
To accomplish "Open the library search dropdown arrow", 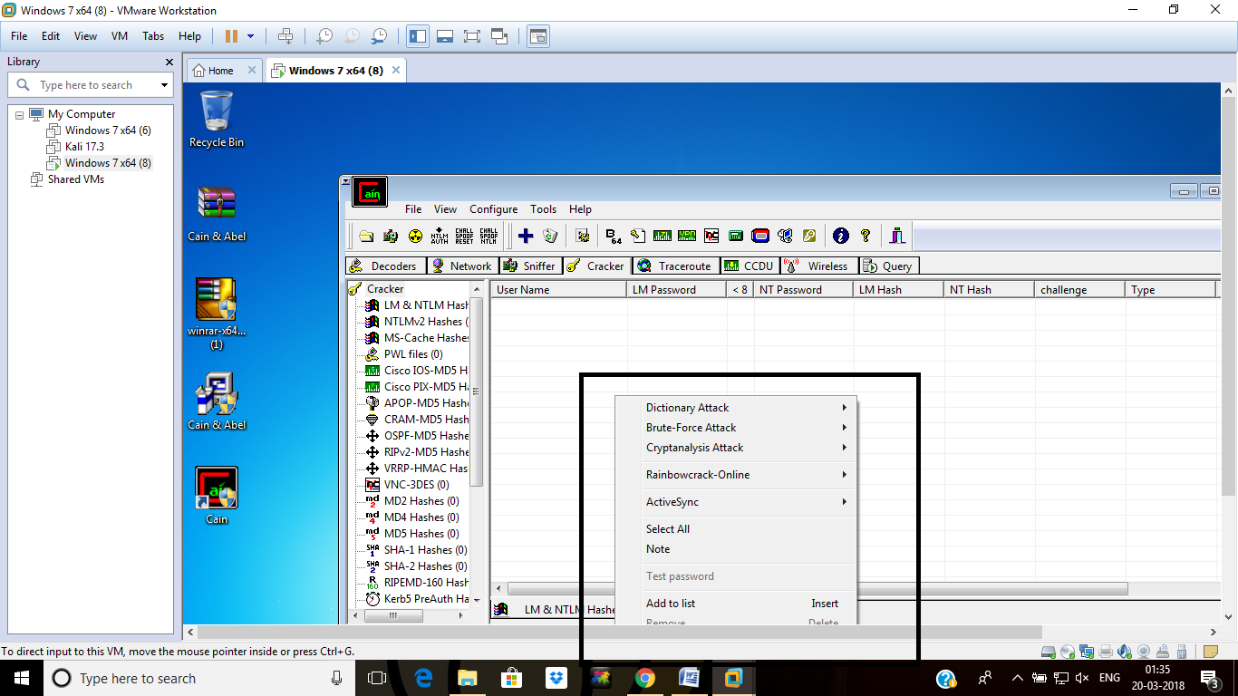I will click(164, 85).
